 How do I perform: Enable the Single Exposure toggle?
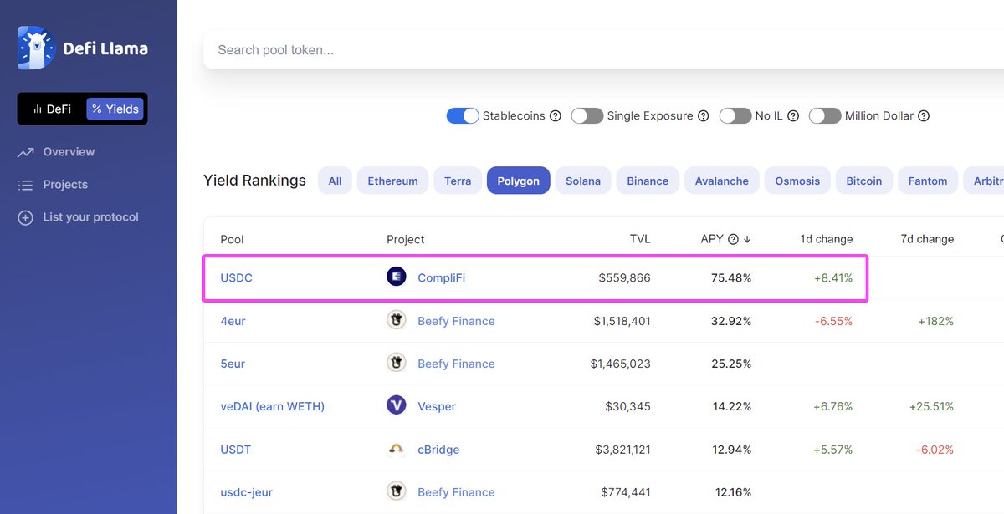(587, 115)
